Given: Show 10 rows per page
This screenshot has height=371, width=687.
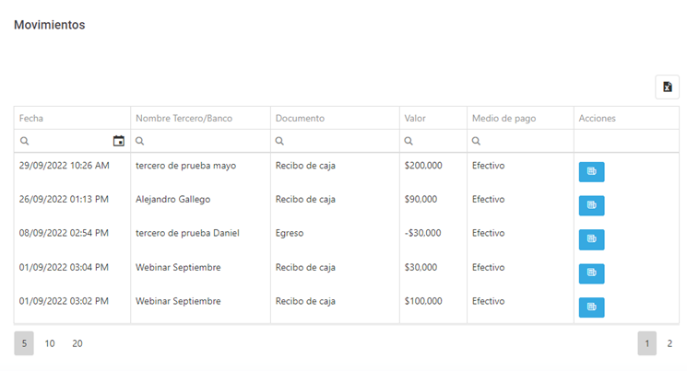Looking at the screenshot, I should tap(50, 343).
